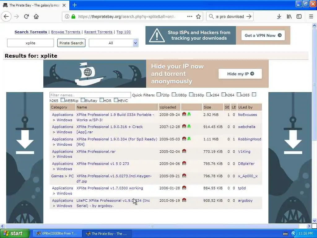Open the Firefox hamburger menu
Image resolution: width=317 pixels, height=238 pixels.
coord(311,17)
